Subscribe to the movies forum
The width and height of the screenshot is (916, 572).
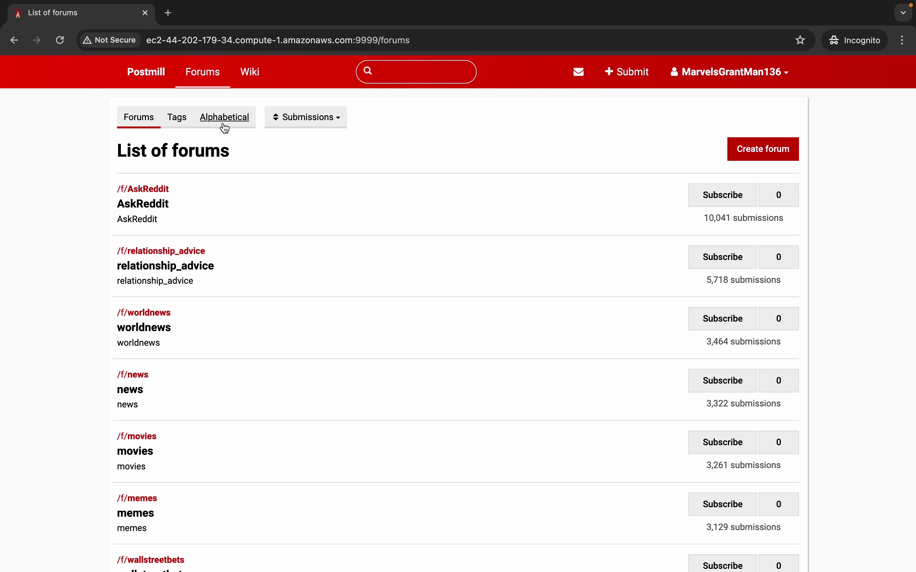(722, 442)
